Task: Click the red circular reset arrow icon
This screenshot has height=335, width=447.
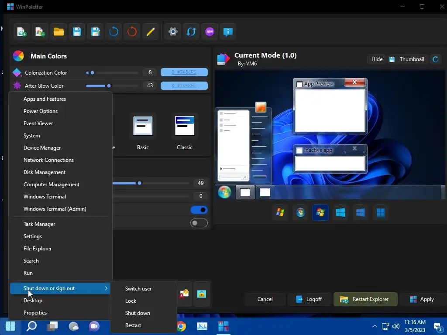Action: [x=132, y=31]
